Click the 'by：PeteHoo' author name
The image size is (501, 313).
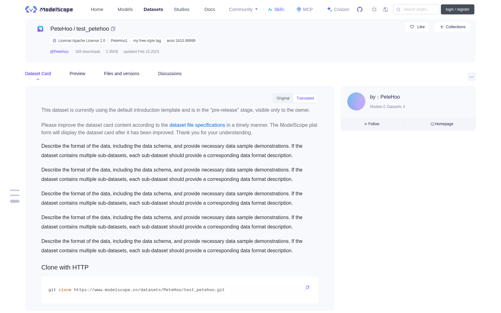pyautogui.click(x=385, y=97)
